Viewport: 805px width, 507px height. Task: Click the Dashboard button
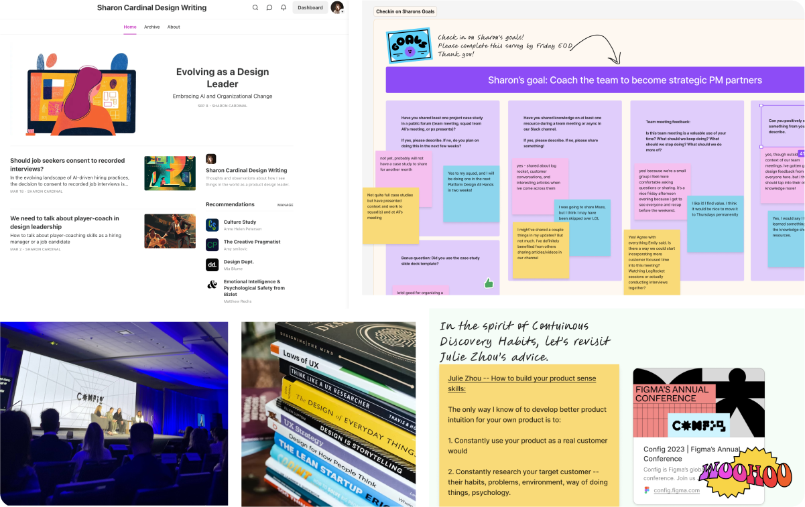coord(310,8)
